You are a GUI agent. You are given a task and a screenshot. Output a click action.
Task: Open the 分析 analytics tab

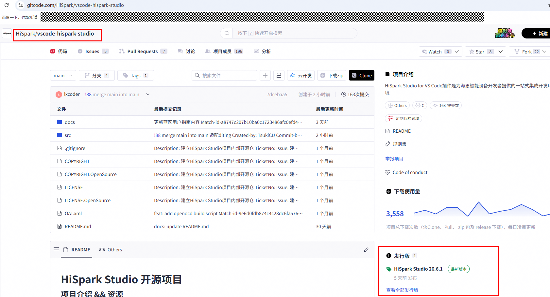click(x=262, y=52)
